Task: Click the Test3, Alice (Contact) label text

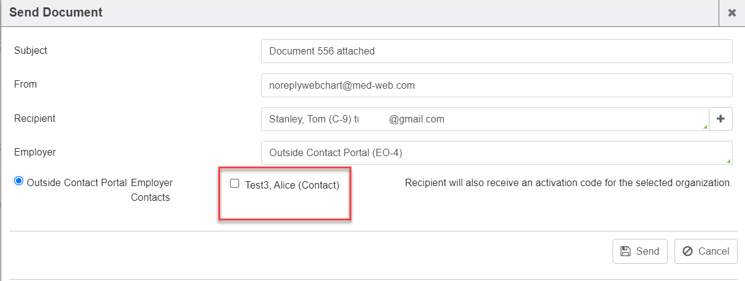Action: pyautogui.click(x=292, y=185)
